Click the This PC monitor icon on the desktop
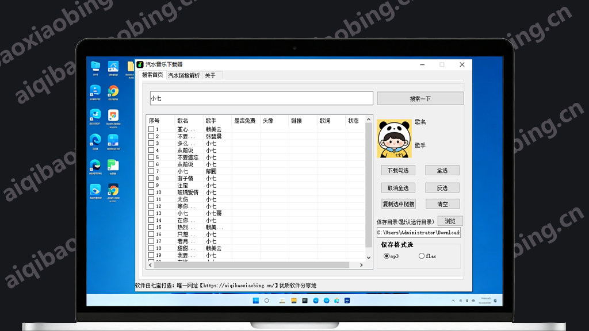The height and width of the screenshot is (331, 589). tap(95, 67)
